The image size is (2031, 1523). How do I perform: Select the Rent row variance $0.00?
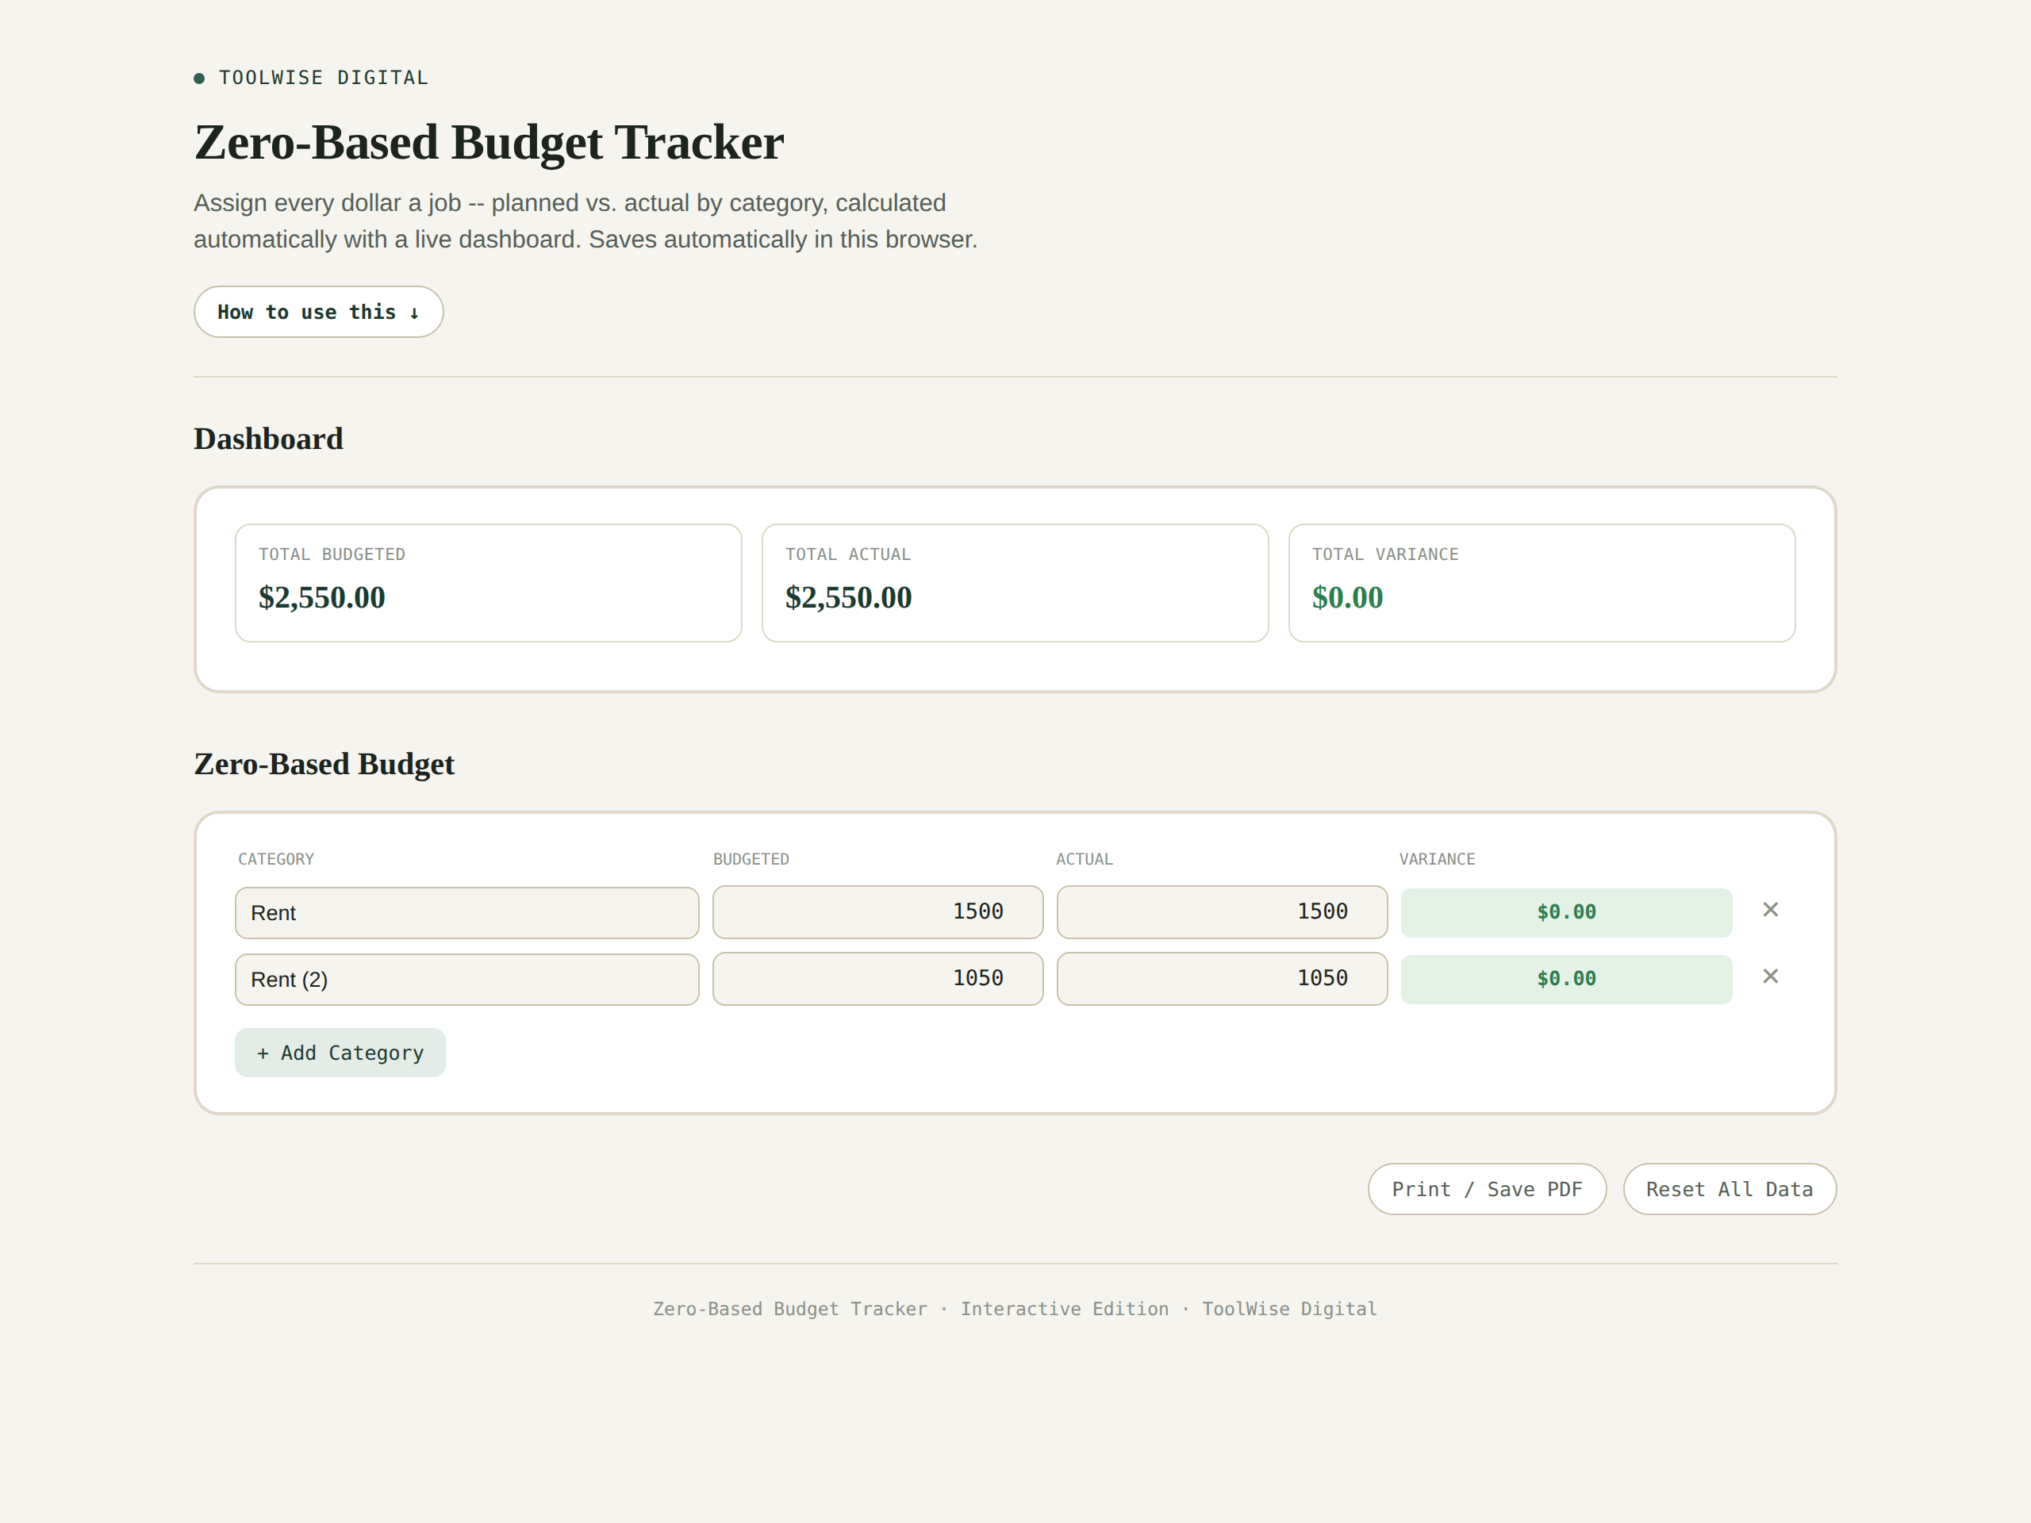tap(1566, 912)
